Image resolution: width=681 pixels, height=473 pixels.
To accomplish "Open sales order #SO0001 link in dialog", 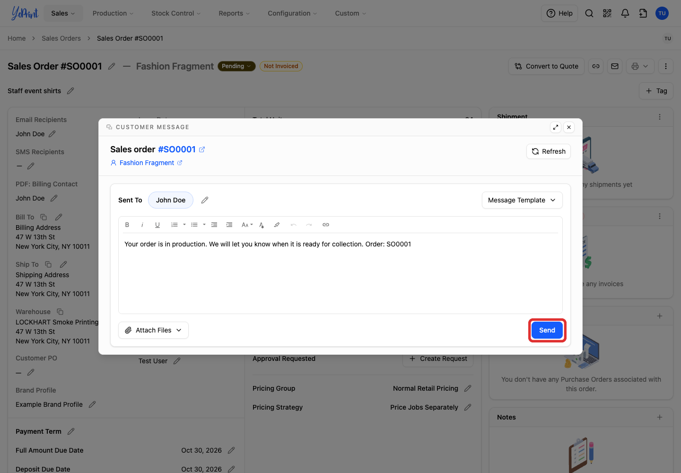I will pos(181,149).
